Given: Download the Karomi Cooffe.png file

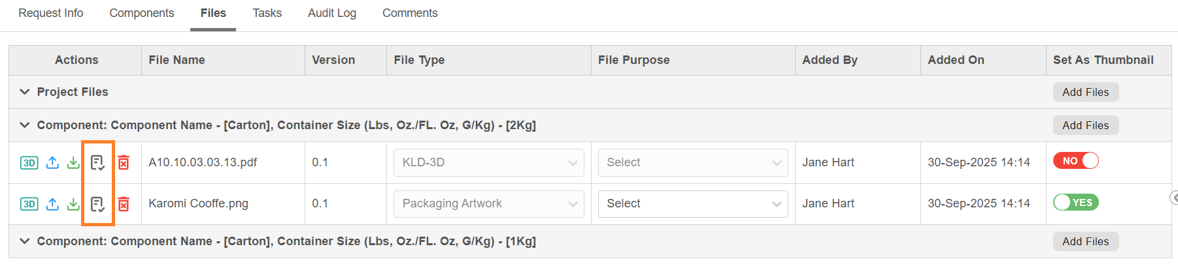Looking at the screenshot, I should pyautogui.click(x=73, y=204).
